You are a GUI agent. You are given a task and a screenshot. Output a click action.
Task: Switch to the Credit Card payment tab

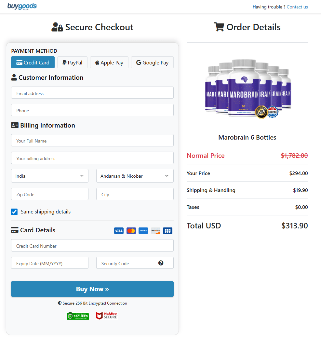tap(33, 62)
